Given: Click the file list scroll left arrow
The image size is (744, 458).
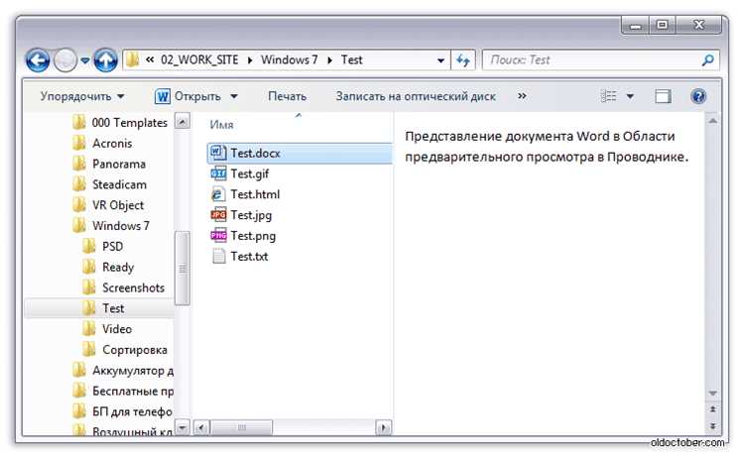Looking at the screenshot, I should 201,427.
